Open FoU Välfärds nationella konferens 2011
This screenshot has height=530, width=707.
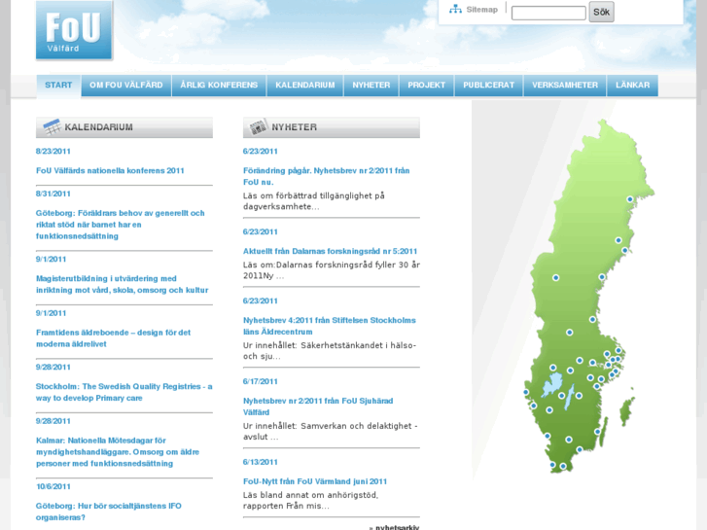pyautogui.click(x=110, y=170)
